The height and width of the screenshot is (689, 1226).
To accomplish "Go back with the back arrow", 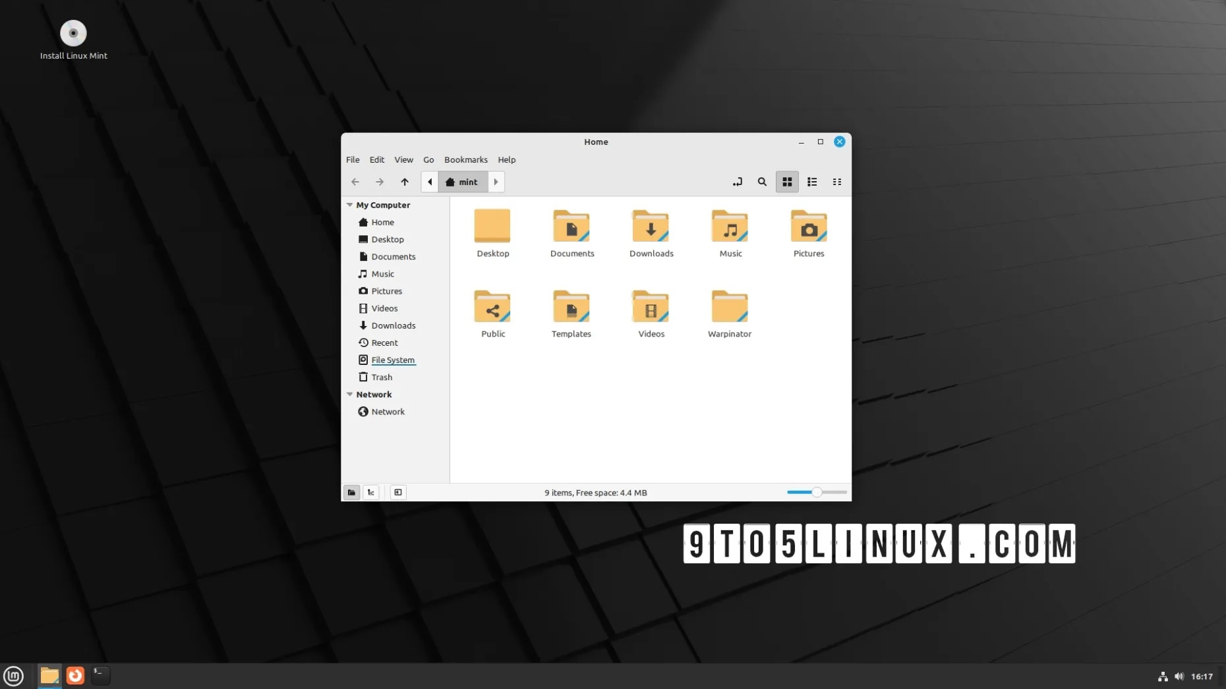I will tap(355, 182).
